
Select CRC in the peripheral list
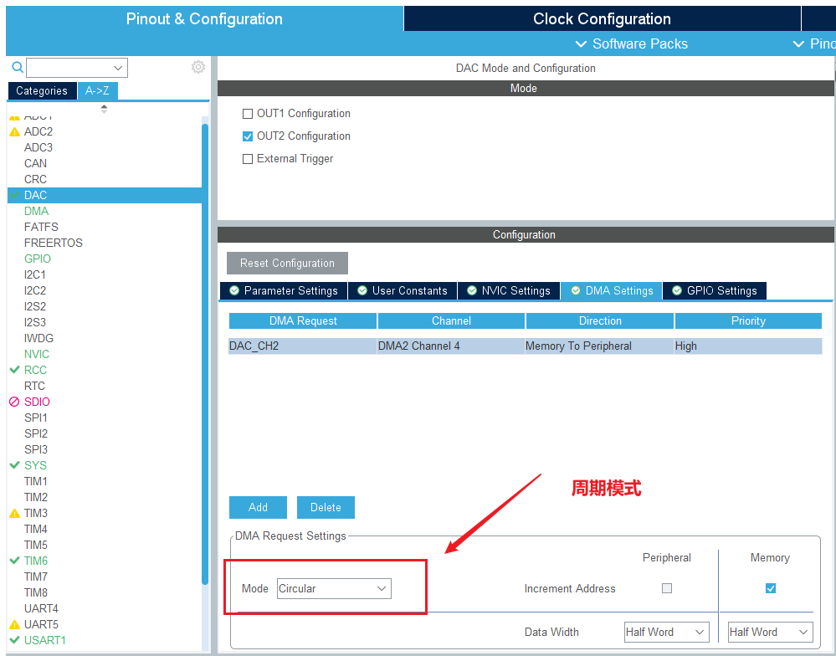[x=35, y=179]
